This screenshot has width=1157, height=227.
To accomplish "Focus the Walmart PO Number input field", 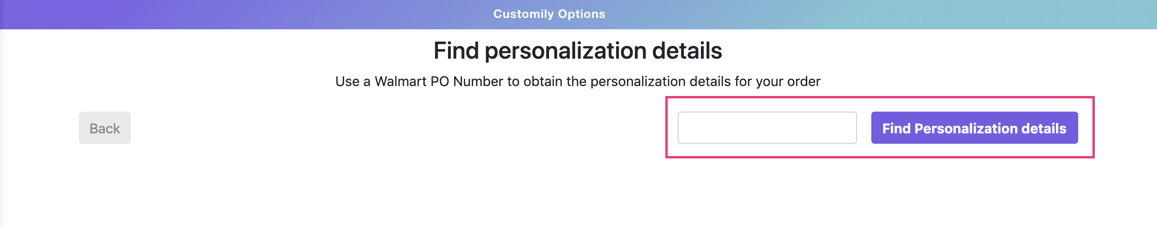I will [x=767, y=128].
